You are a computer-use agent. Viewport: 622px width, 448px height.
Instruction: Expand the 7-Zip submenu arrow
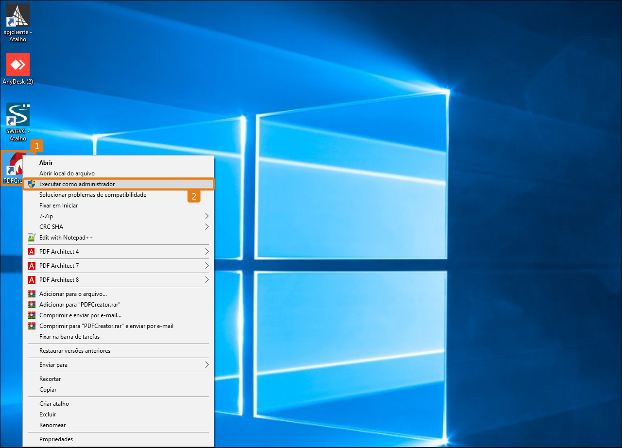point(207,216)
